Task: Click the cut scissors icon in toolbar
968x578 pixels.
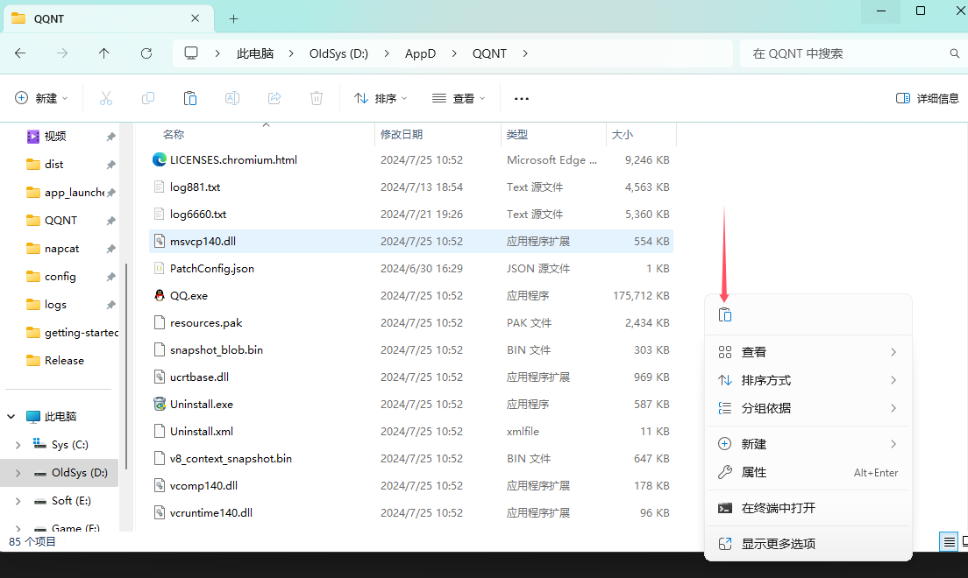Action: [x=106, y=99]
